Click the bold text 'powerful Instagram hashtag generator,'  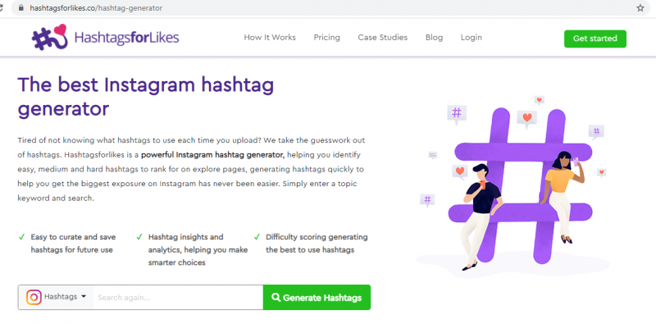tap(213, 155)
